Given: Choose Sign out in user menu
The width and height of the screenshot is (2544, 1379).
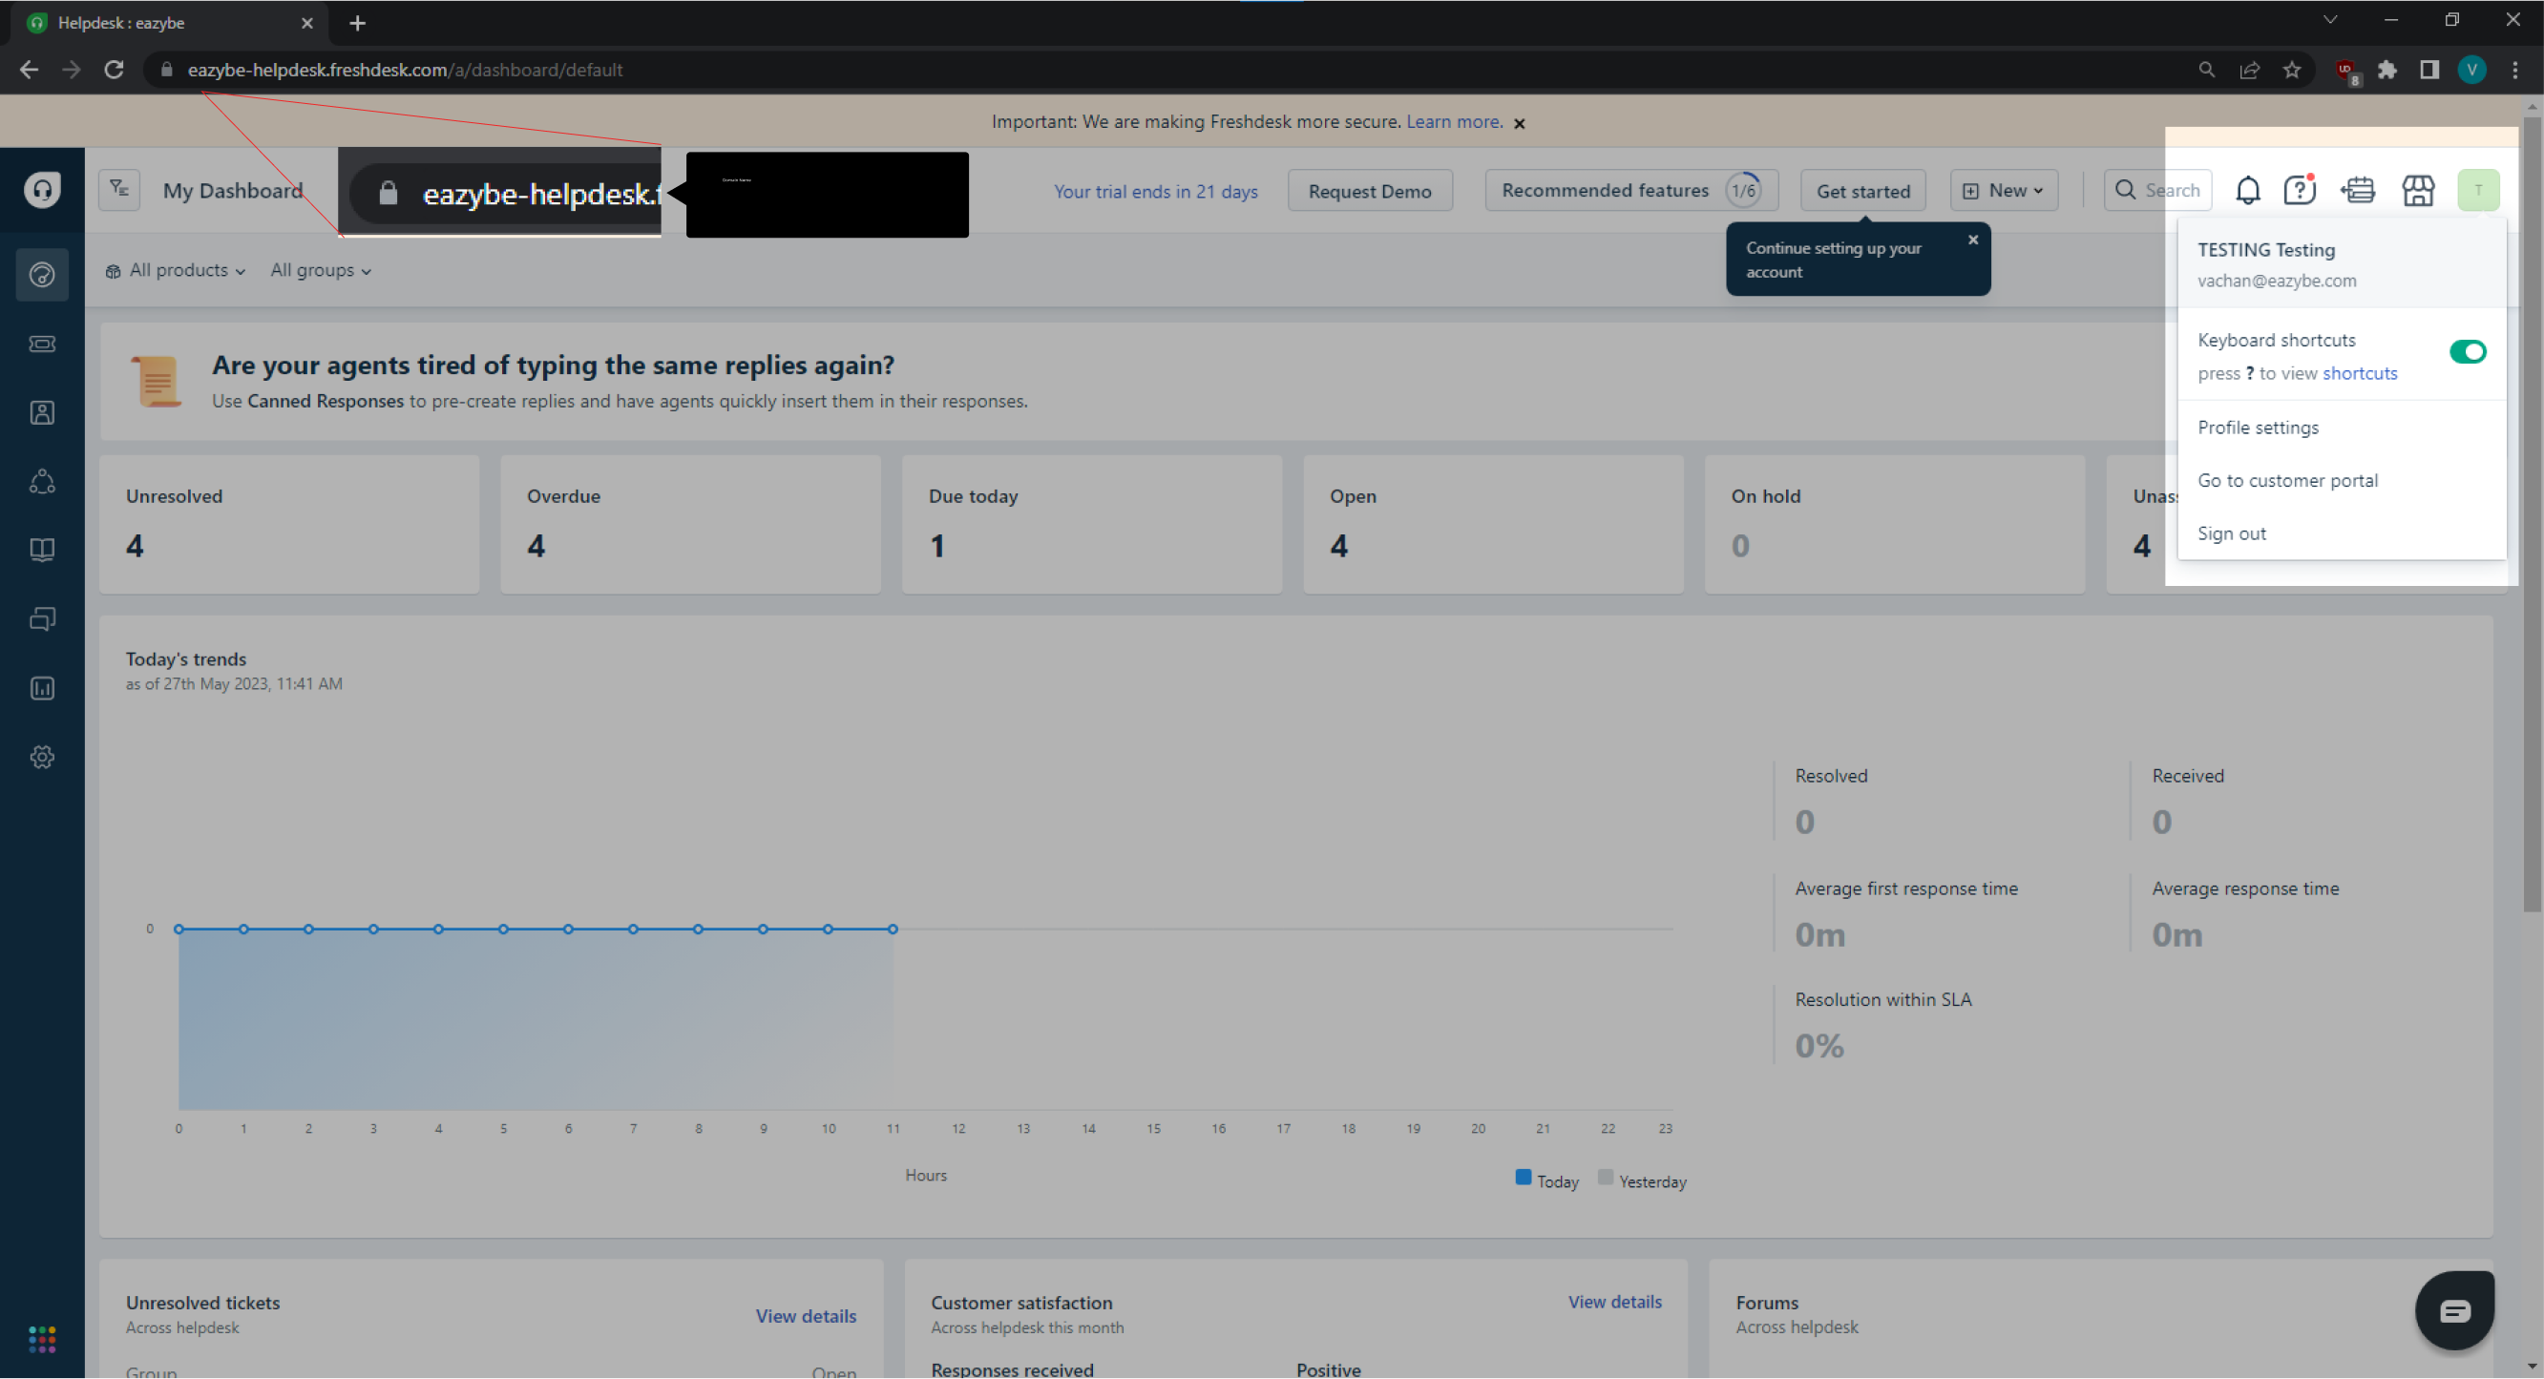Looking at the screenshot, I should click(2231, 533).
